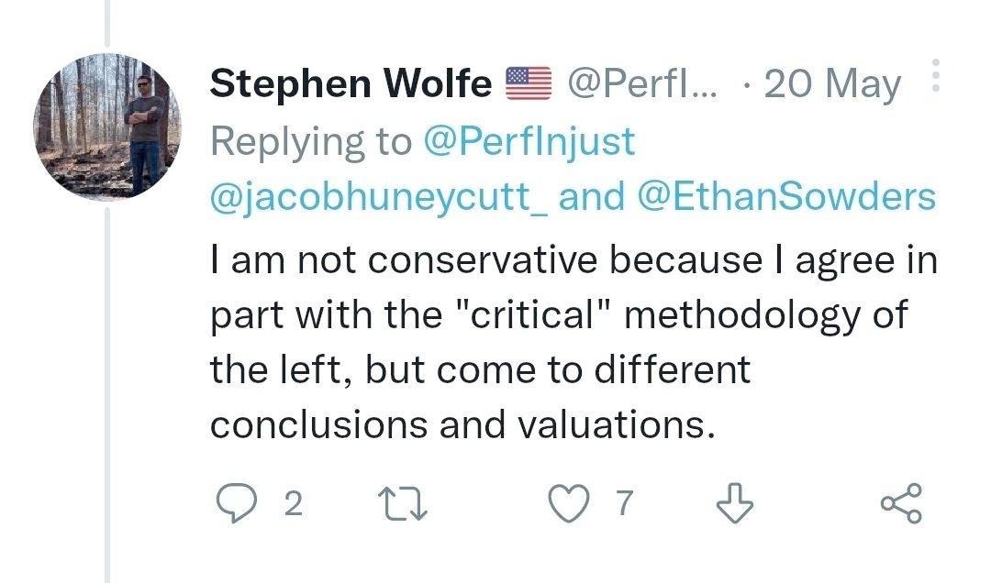This screenshot has width=991, height=583.
Task: Open Stephen Wolfe's profile picture
Action: [x=107, y=126]
